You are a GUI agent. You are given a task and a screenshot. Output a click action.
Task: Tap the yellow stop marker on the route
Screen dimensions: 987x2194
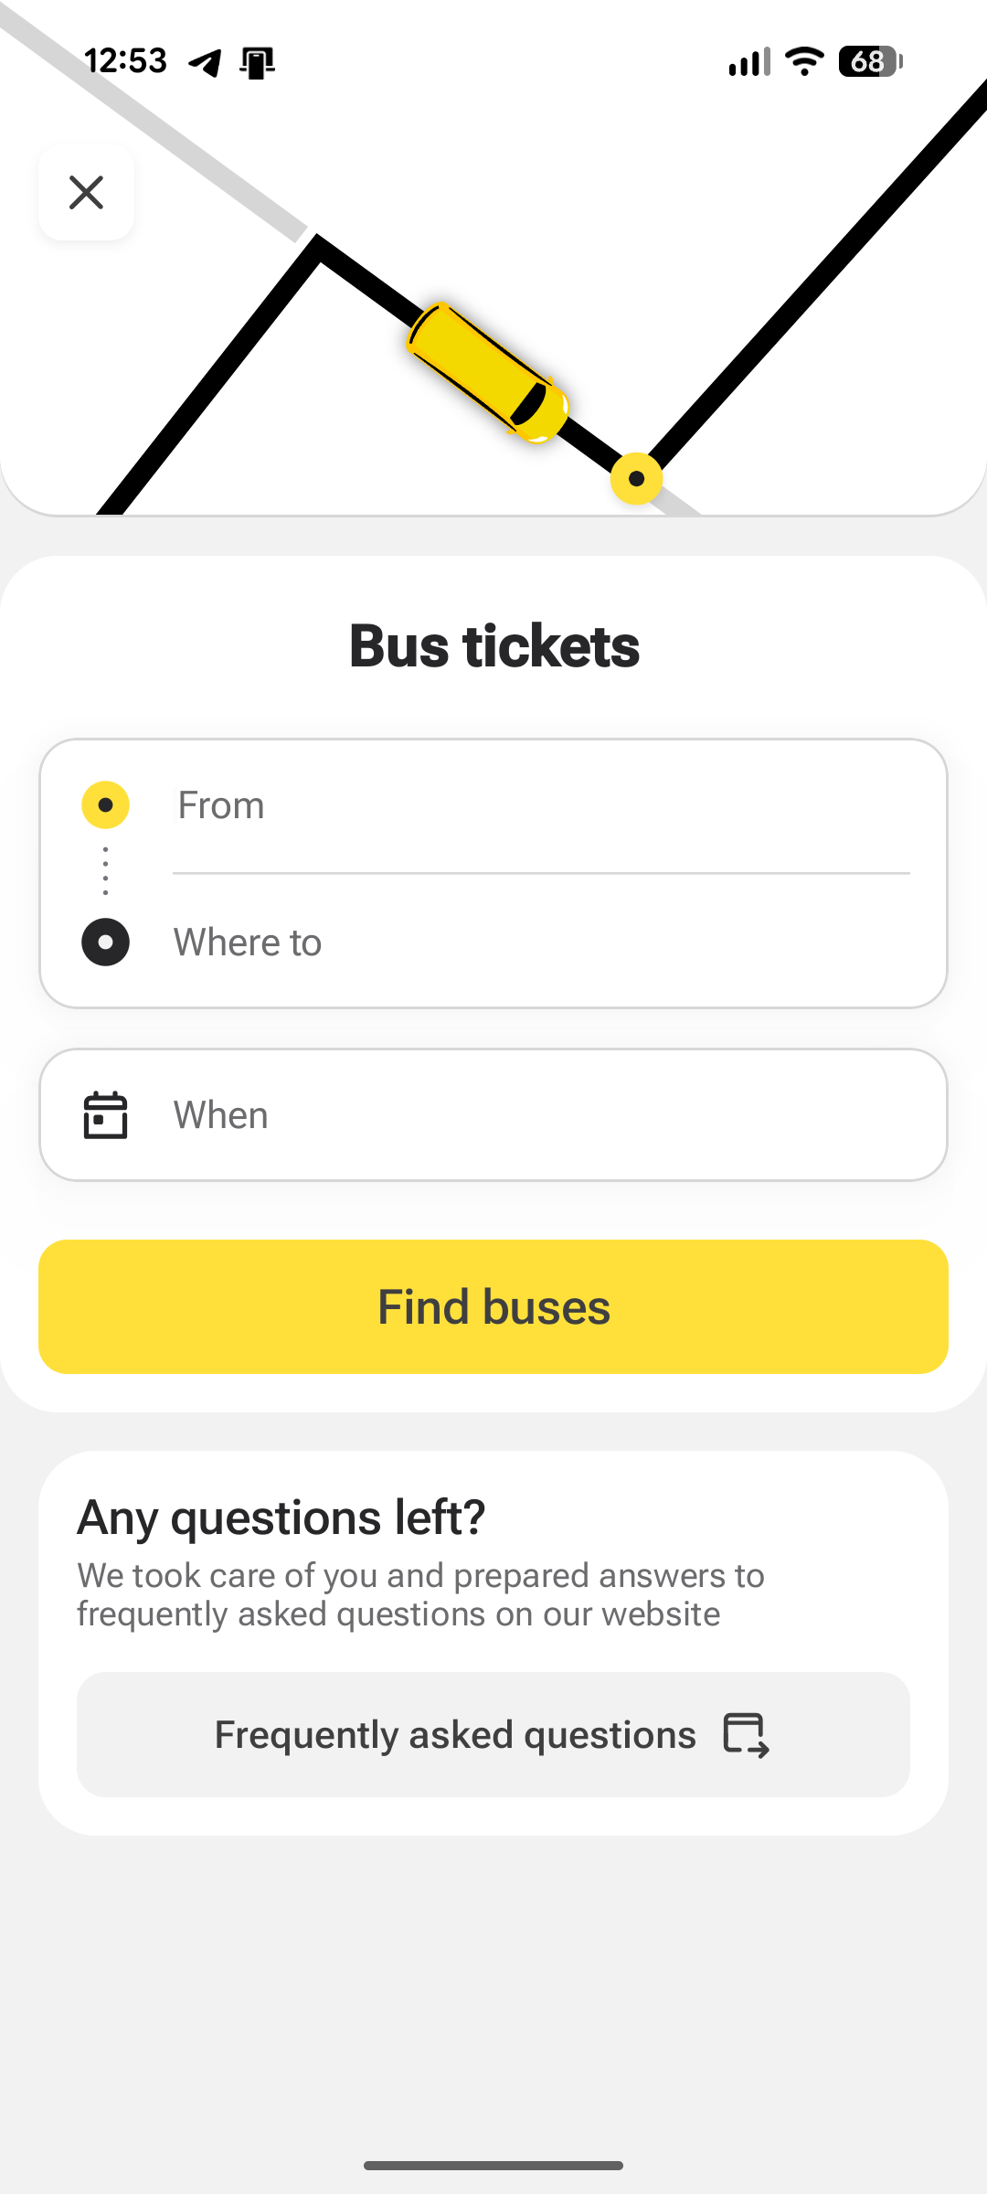[636, 478]
